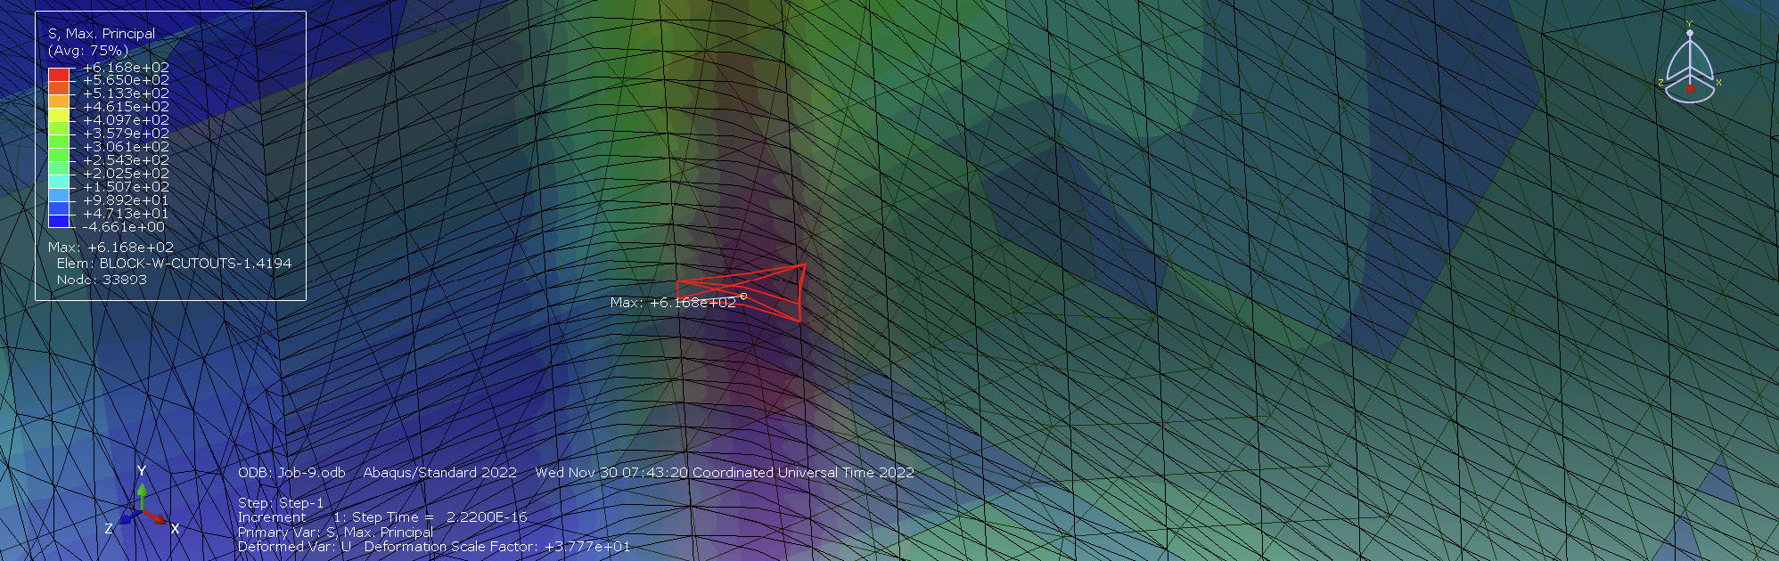Click the 'Abaqus/Standard 2022' title text
1779x561 pixels.
[440, 473]
